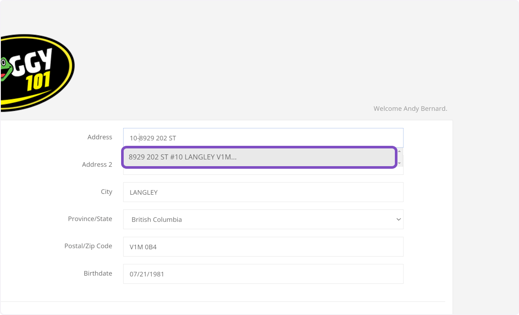The width and height of the screenshot is (519, 315).
Task: Expand the British Columbia selection list
Action: pyautogui.click(x=263, y=219)
